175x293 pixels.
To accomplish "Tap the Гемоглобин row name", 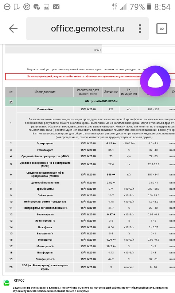I will point(45,109).
